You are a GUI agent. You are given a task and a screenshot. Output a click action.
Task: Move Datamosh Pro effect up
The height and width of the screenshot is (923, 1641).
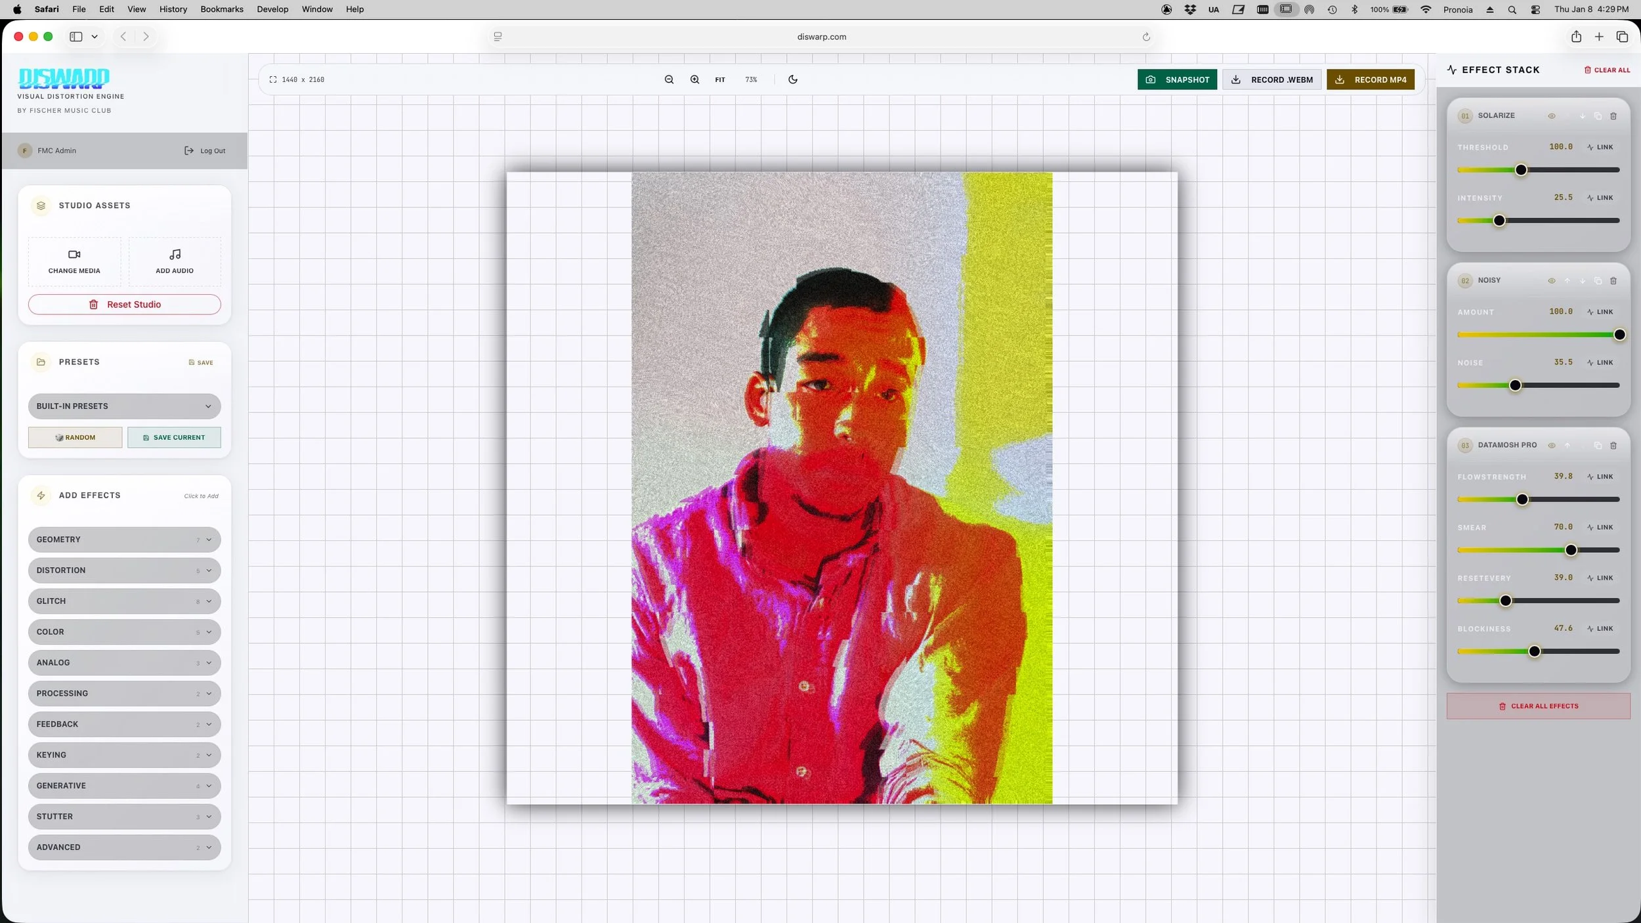[x=1567, y=446]
